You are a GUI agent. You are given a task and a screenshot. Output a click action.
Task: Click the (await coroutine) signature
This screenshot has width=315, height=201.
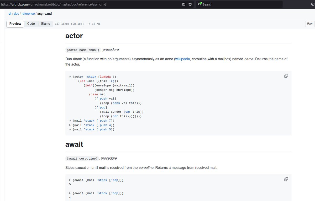(x=82, y=159)
